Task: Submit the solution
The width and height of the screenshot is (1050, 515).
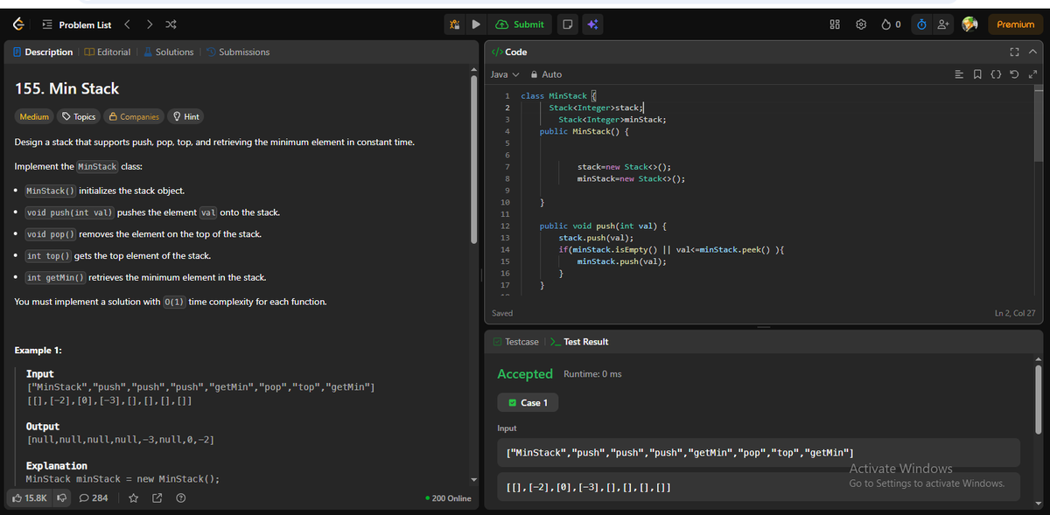Action: [521, 24]
